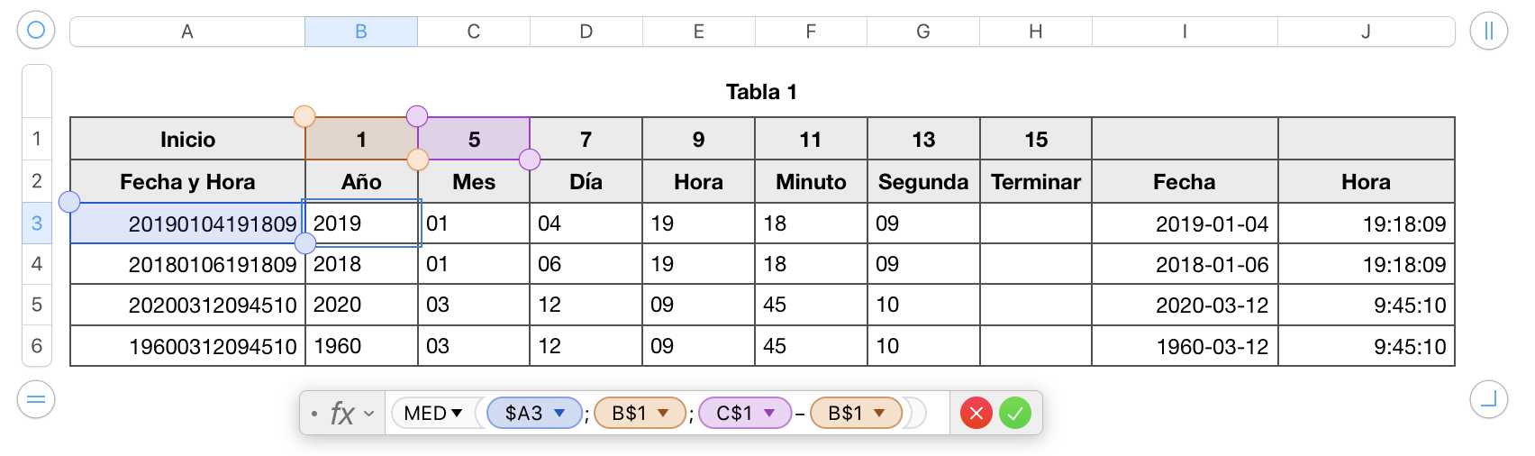The height and width of the screenshot is (456, 1535).
Task: Cancel the formula with the red X
Action: [976, 414]
